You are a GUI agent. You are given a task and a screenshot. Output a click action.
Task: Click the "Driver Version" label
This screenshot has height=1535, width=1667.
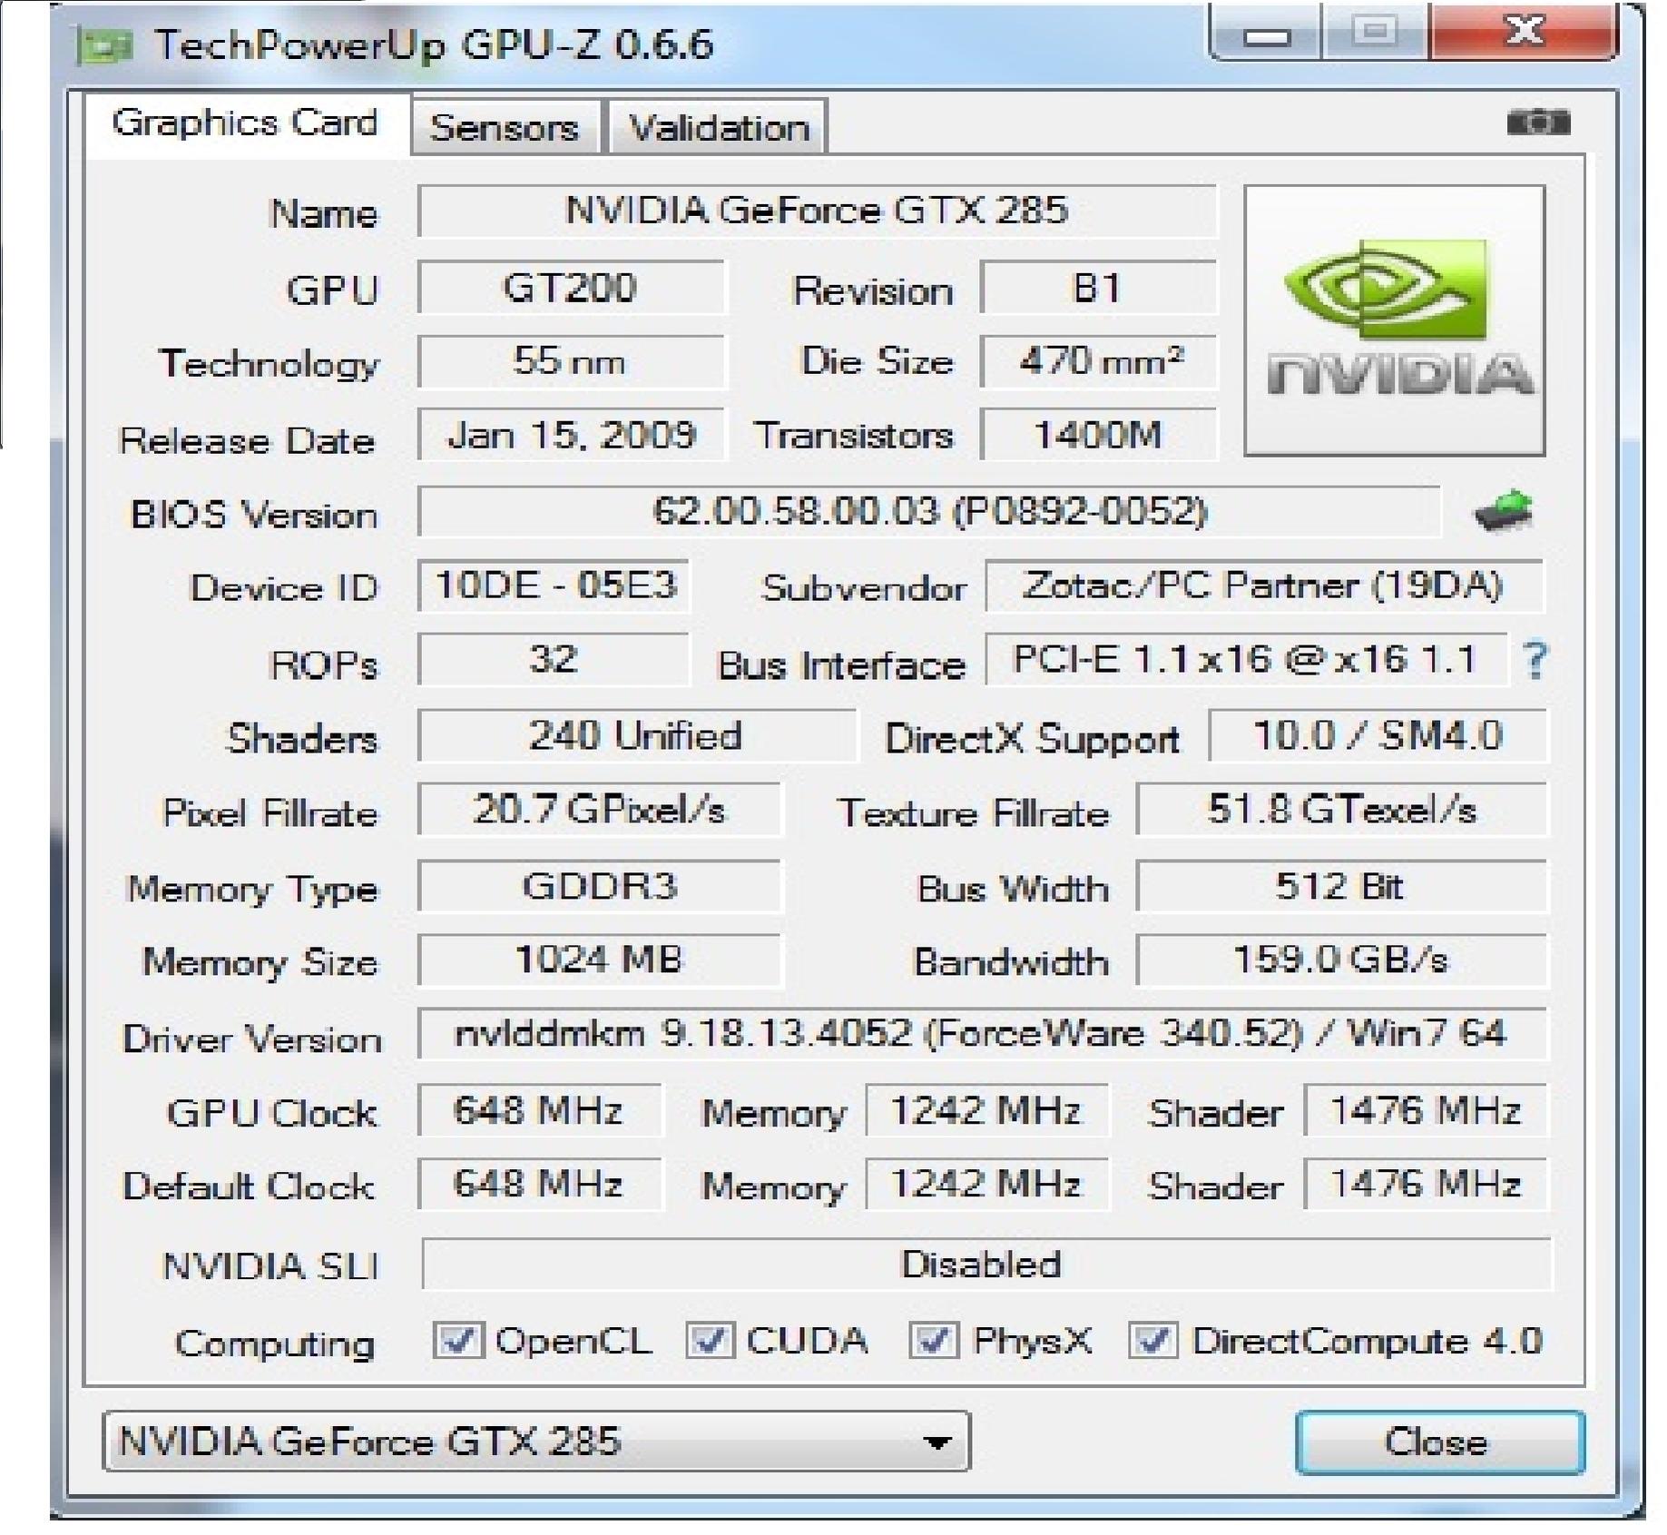[252, 1038]
